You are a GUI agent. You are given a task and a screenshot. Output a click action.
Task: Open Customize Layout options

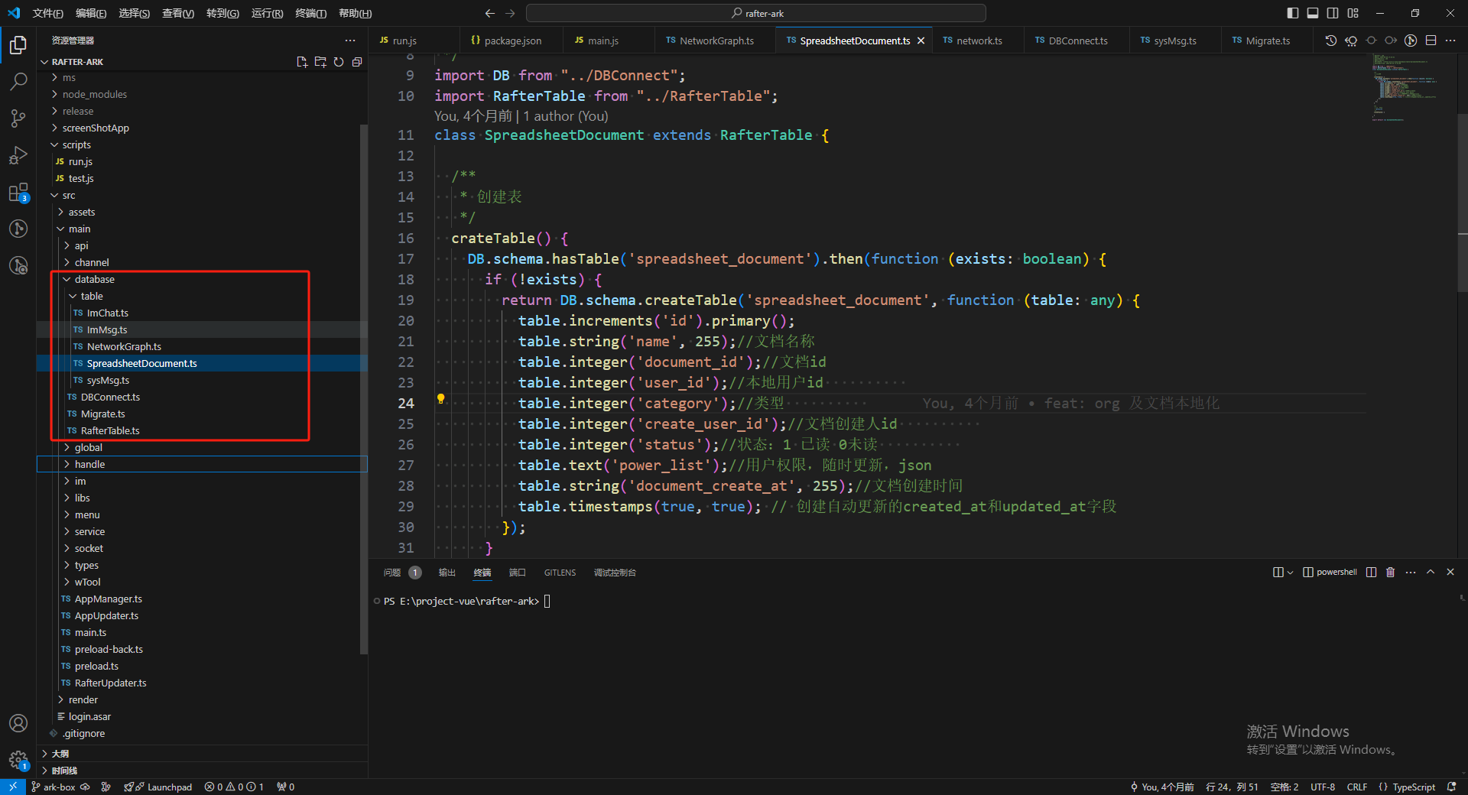(1353, 13)
